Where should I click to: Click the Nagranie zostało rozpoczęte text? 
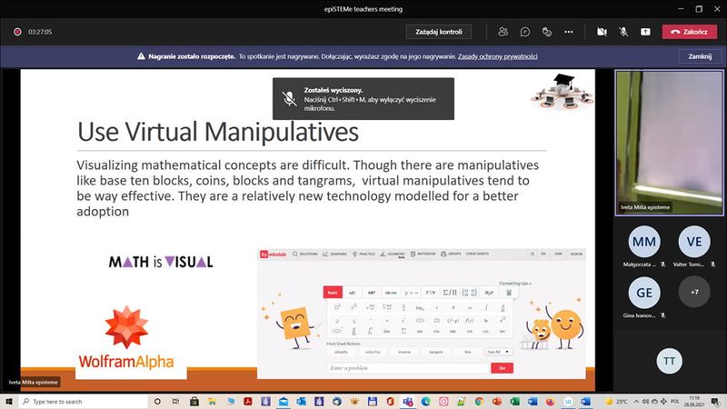coord(192,56)
